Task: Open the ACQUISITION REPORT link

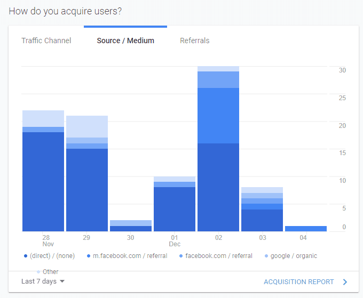Action: (x=298, y=282)
